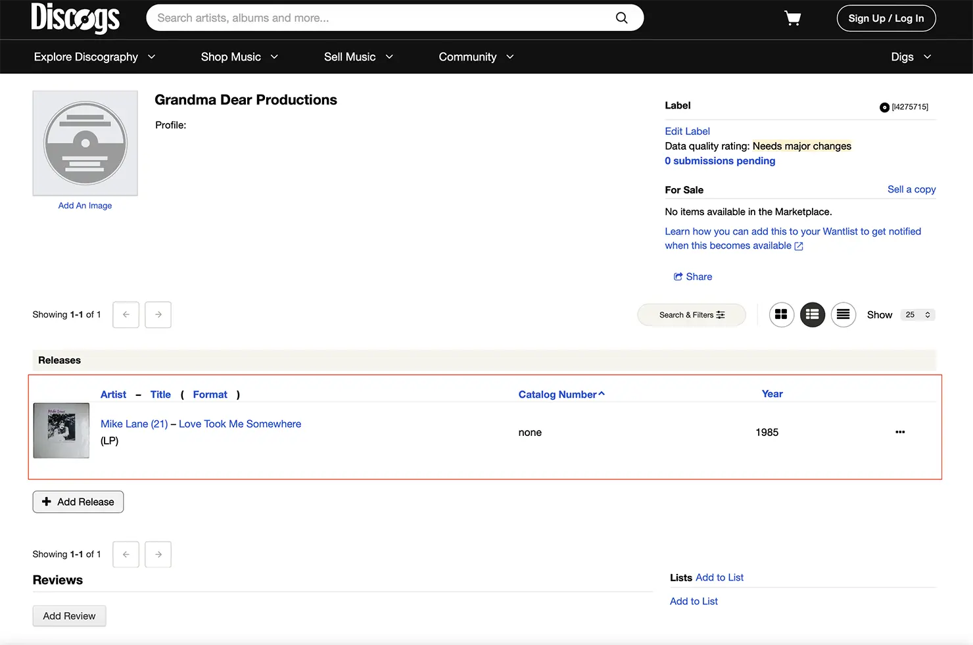Click the Add Release button
The image size is (973, 645).
coord(78,502)
